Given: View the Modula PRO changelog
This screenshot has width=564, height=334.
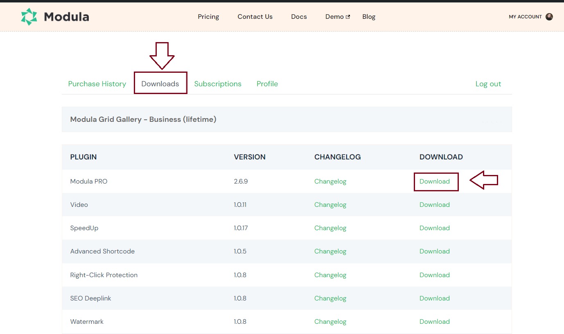Looking at the screenshot, I should tap(330, 182).
